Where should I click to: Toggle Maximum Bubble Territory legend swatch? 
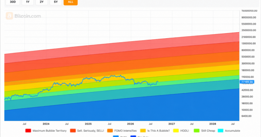[x=28, y=131]
